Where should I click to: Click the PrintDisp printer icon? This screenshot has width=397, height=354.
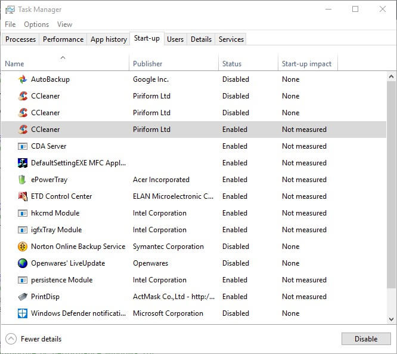point(23,297)
